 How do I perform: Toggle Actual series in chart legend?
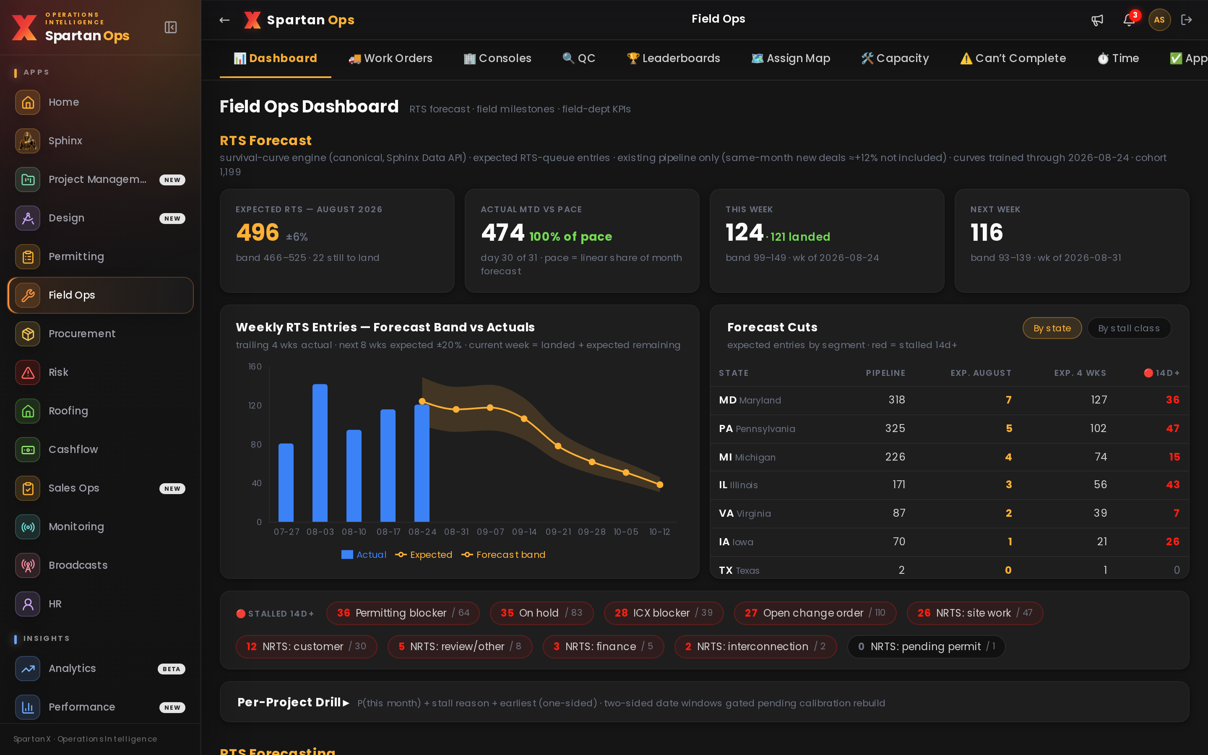[364, 555]
